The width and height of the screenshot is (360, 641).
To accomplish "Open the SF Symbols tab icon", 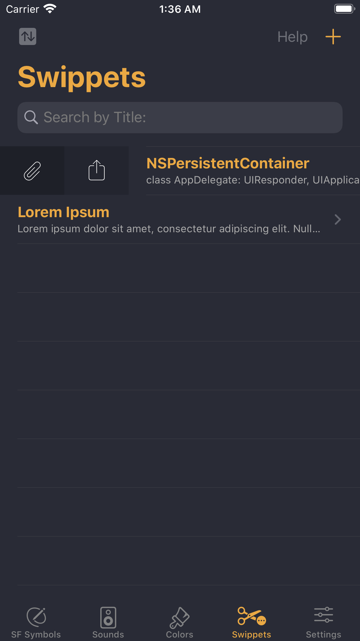I will tap(36, 617).
